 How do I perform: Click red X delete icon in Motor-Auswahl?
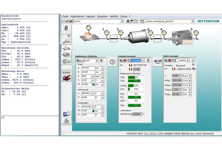(170, 61)
